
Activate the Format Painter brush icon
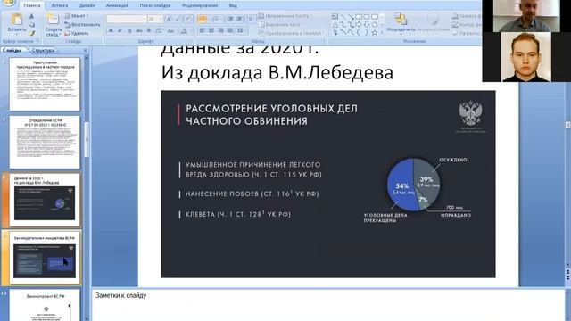pyautogui.click(x=32, y=33)
